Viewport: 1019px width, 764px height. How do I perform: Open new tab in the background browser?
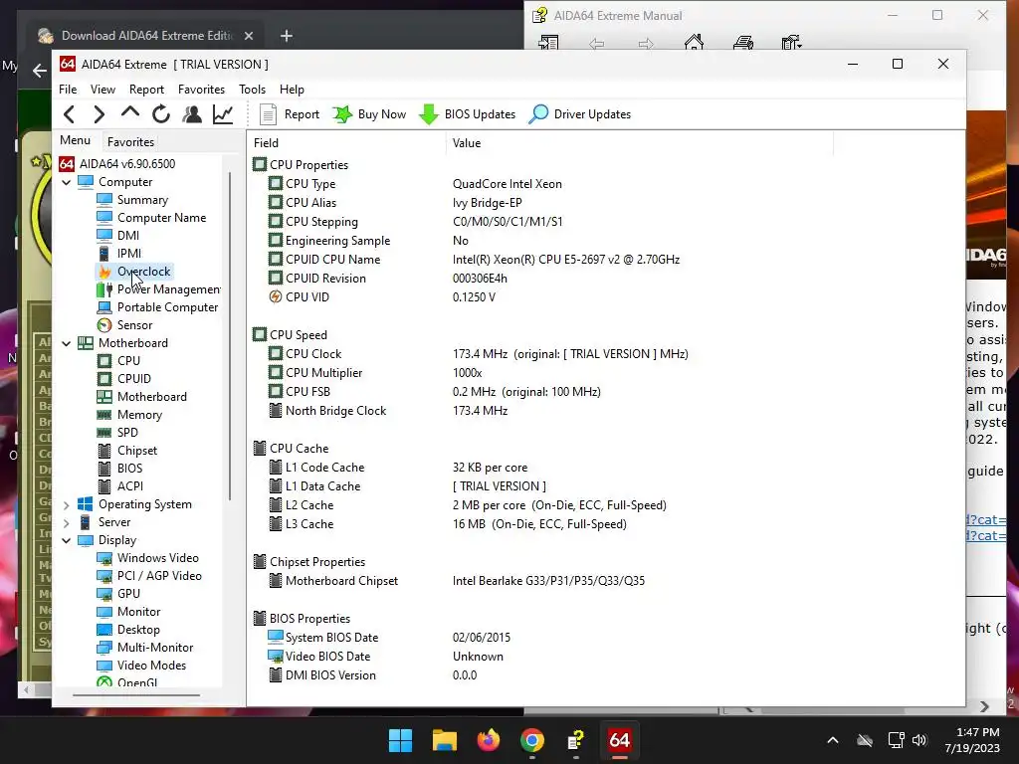click(x=286, y=36)
